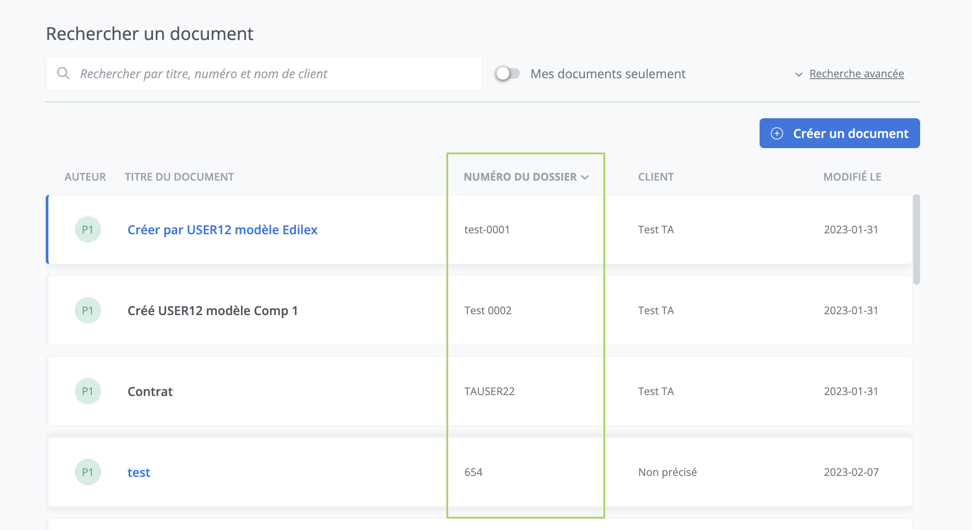Click sort chevron next to Numéro du dossier

pyautogui.click(x=585, y=177)
